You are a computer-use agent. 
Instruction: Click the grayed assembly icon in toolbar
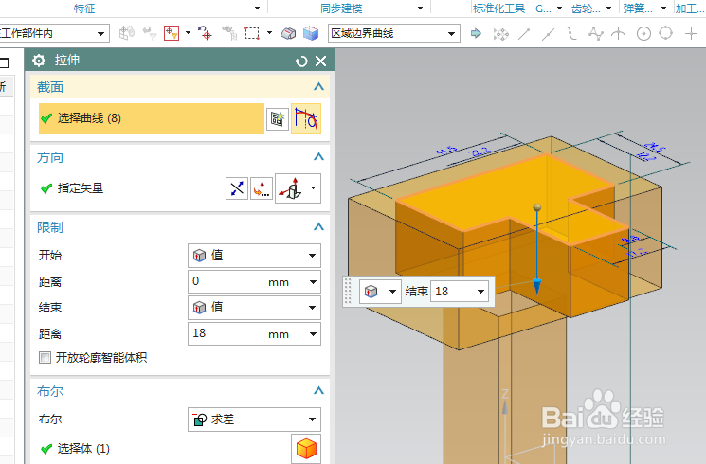[127, 33]
